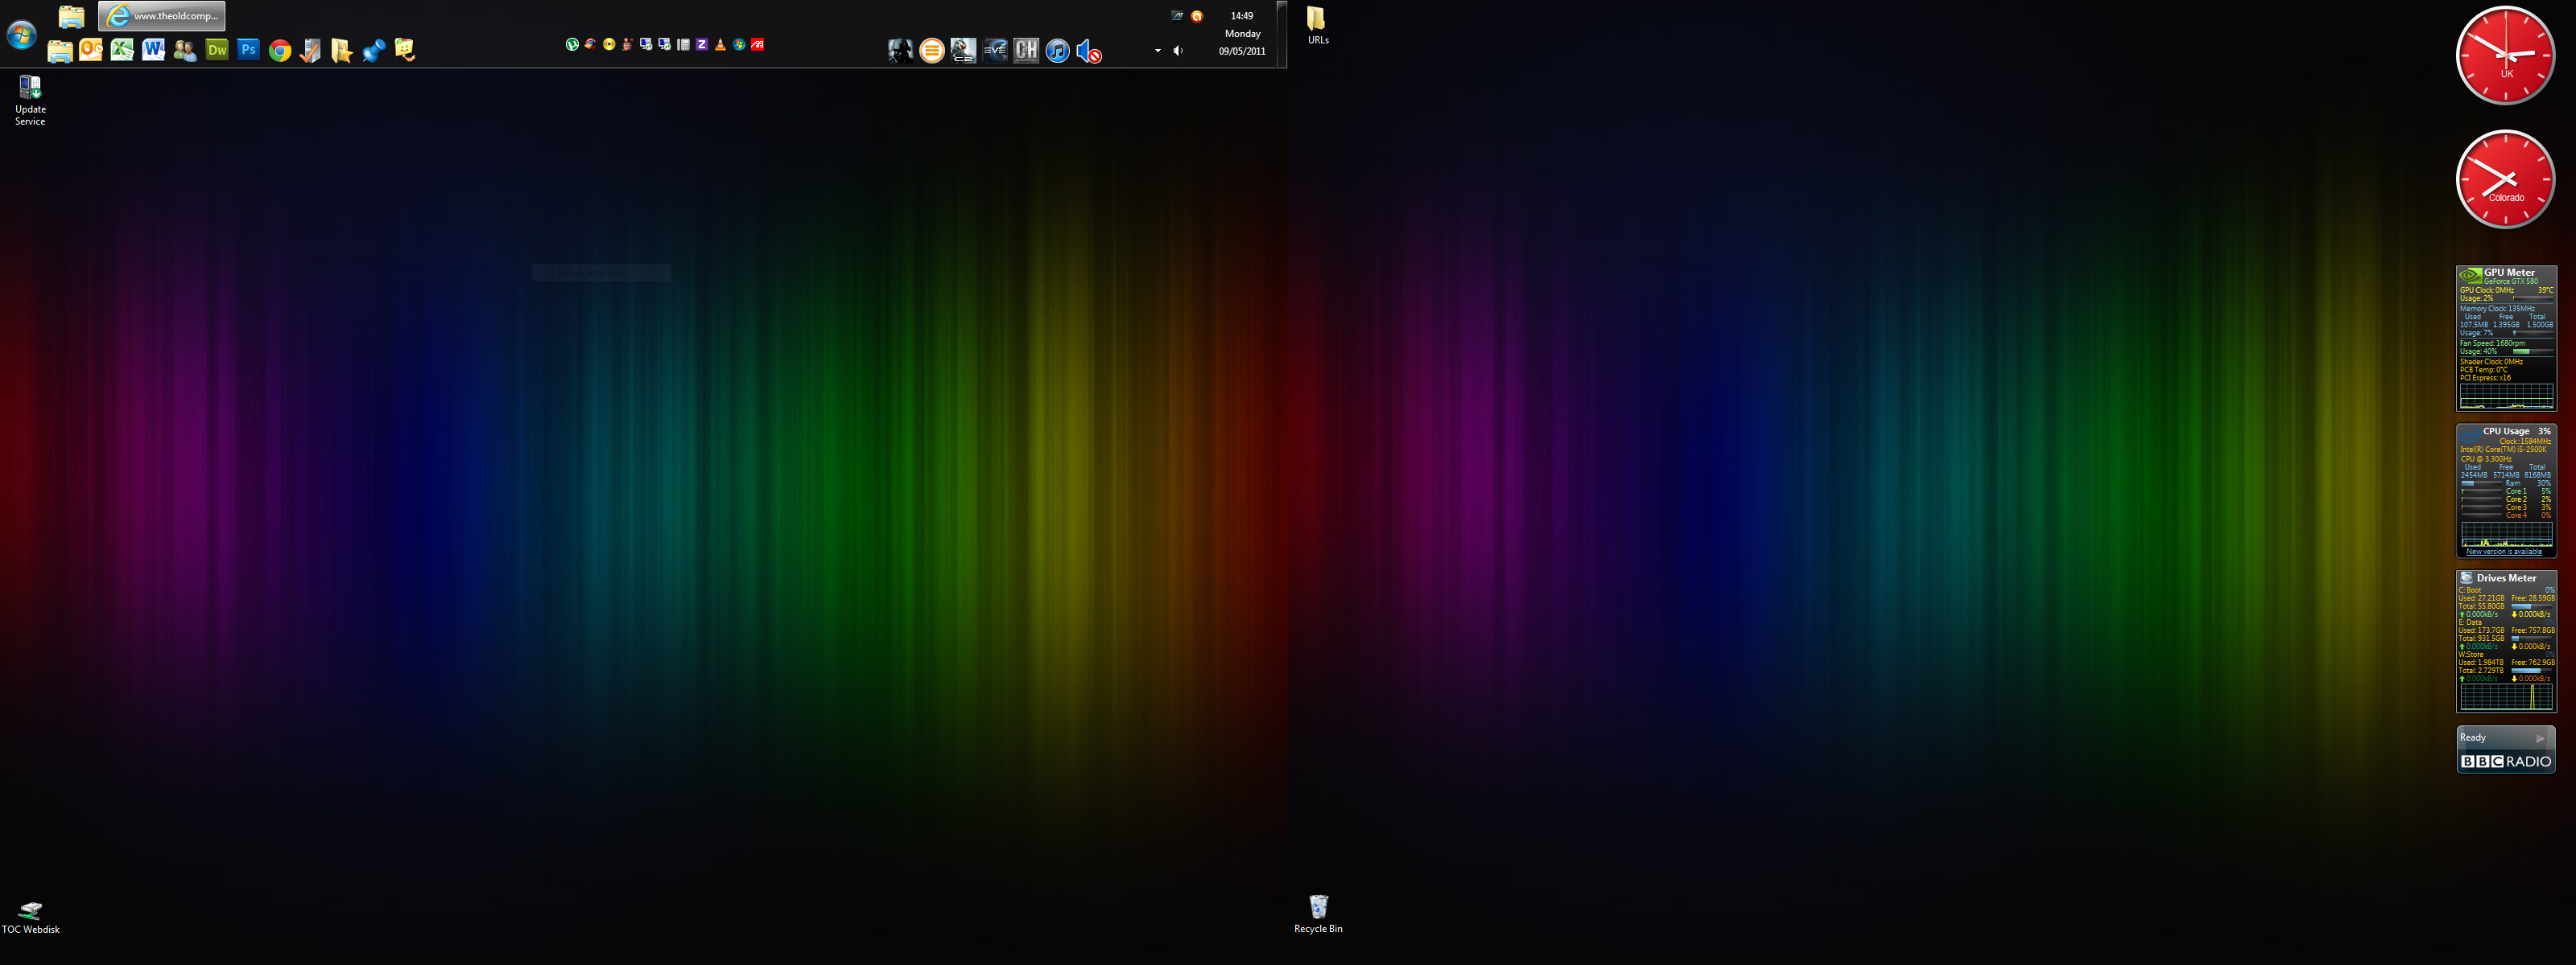Toggle the muted speaker shortcut icon

click(1089, 52)
